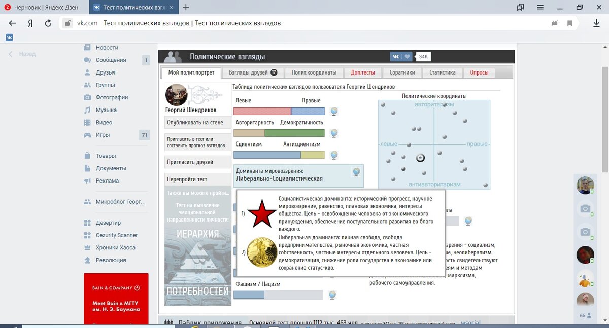The image size is (609, 328).
Task: Open Сообщения in the sidebar
Action: [x=111, y=60]
